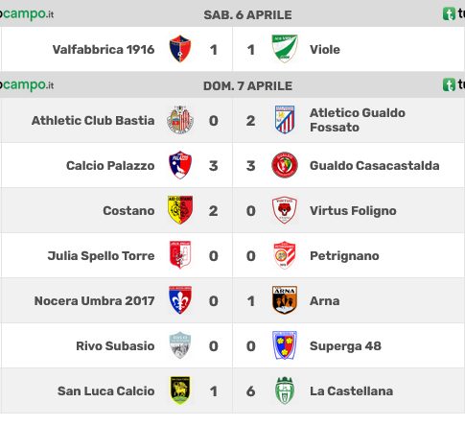Click the Nocera Umbra 2017 fleur-de-lis crest
The width and height of the screenshot is (465, 426).
(x=180, y=300)
